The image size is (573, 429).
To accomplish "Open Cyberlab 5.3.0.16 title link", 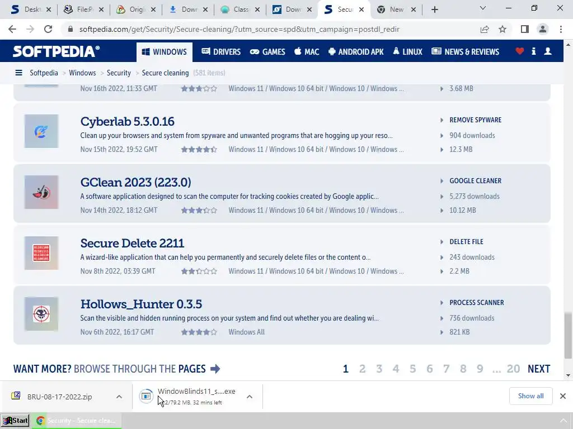I will [127, 121].
